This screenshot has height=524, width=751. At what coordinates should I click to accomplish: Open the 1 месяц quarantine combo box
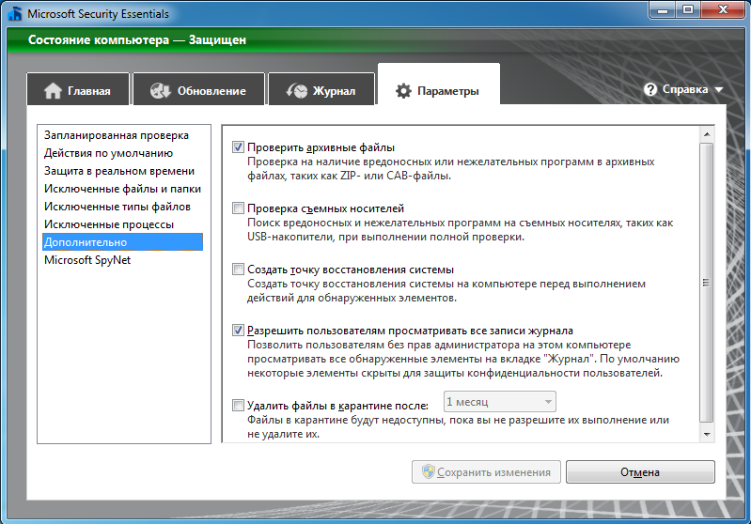499,402
